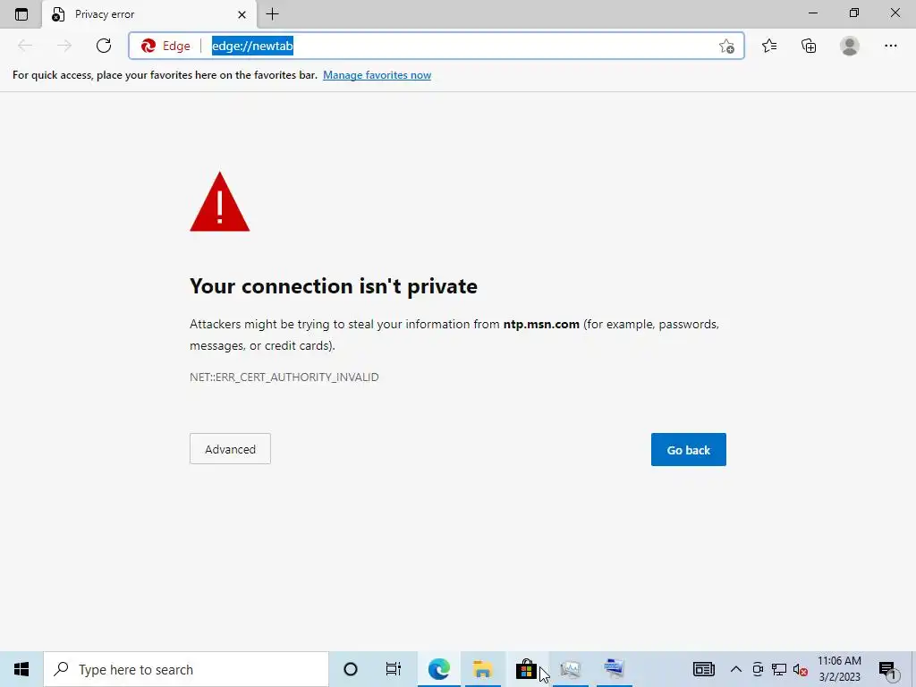Click the Advanced button
This screenshot has width=916, height=687.
coord(230,449)
